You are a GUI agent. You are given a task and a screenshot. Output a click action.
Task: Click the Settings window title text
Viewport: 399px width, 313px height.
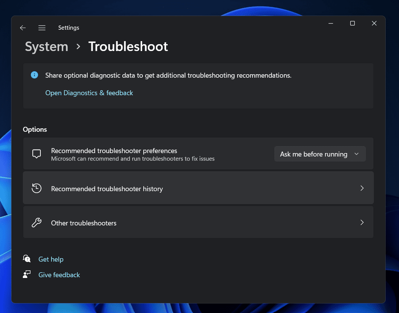pos(69,28)
